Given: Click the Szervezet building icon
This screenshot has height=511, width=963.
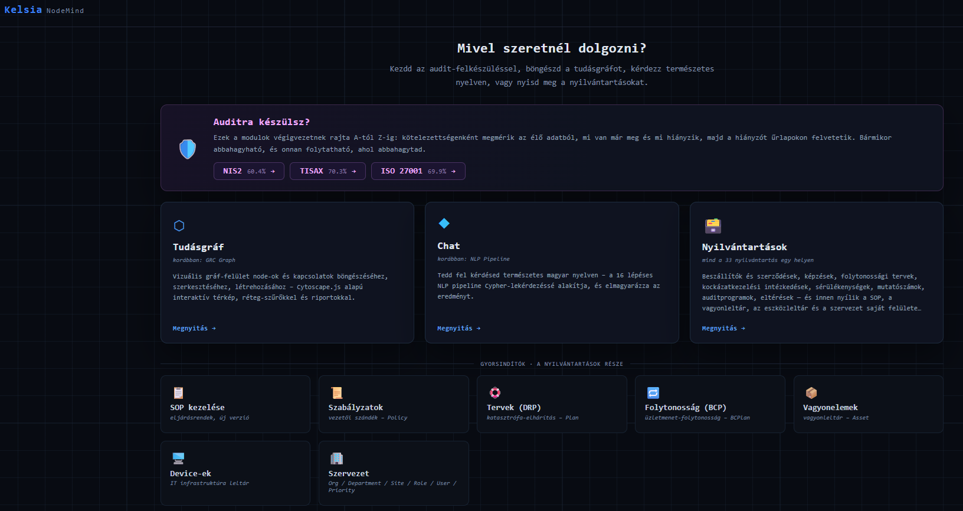Looking at the screenshot, I should 336,458.
